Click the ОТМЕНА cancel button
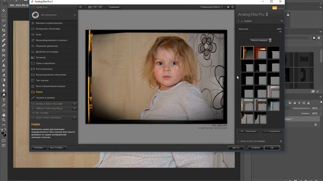Viewport: 323px width, 181px height. (256, 148)
